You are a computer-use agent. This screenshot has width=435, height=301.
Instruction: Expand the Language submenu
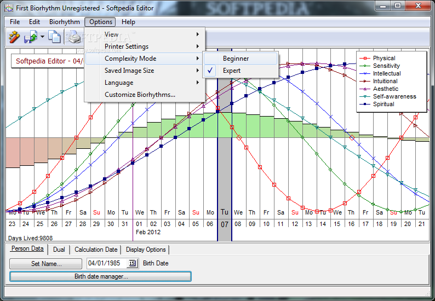click(x=145, y=83)
